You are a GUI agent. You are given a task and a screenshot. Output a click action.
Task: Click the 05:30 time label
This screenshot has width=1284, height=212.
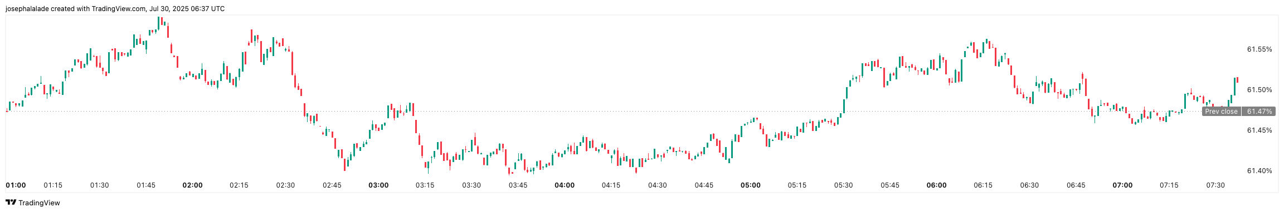click(843, 185)
